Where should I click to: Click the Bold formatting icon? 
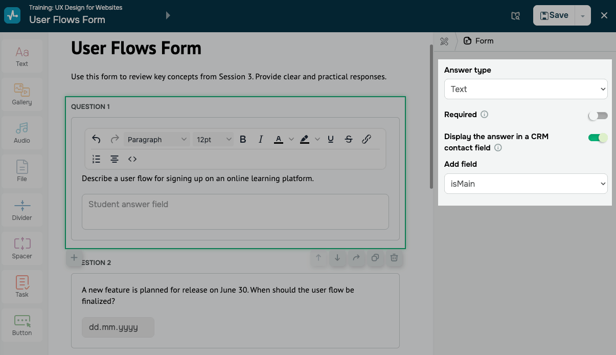243,139
